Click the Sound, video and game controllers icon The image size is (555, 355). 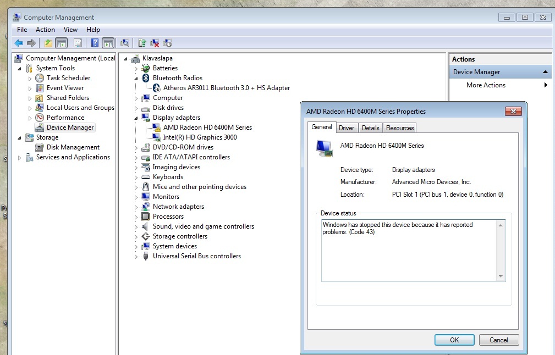[145, 226]
